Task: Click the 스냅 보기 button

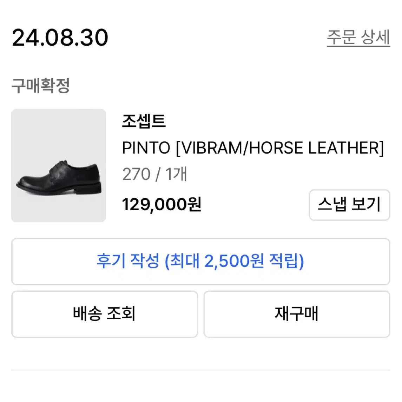Action: pos(349,205)
